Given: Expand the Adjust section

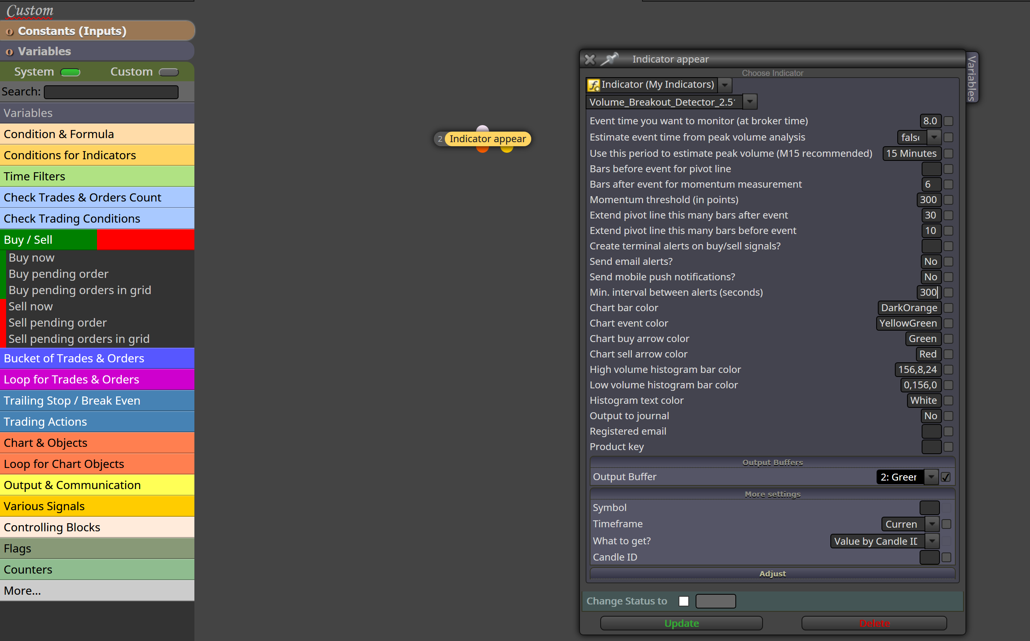Looking at the screenshot, I should [x=773, y=574].
